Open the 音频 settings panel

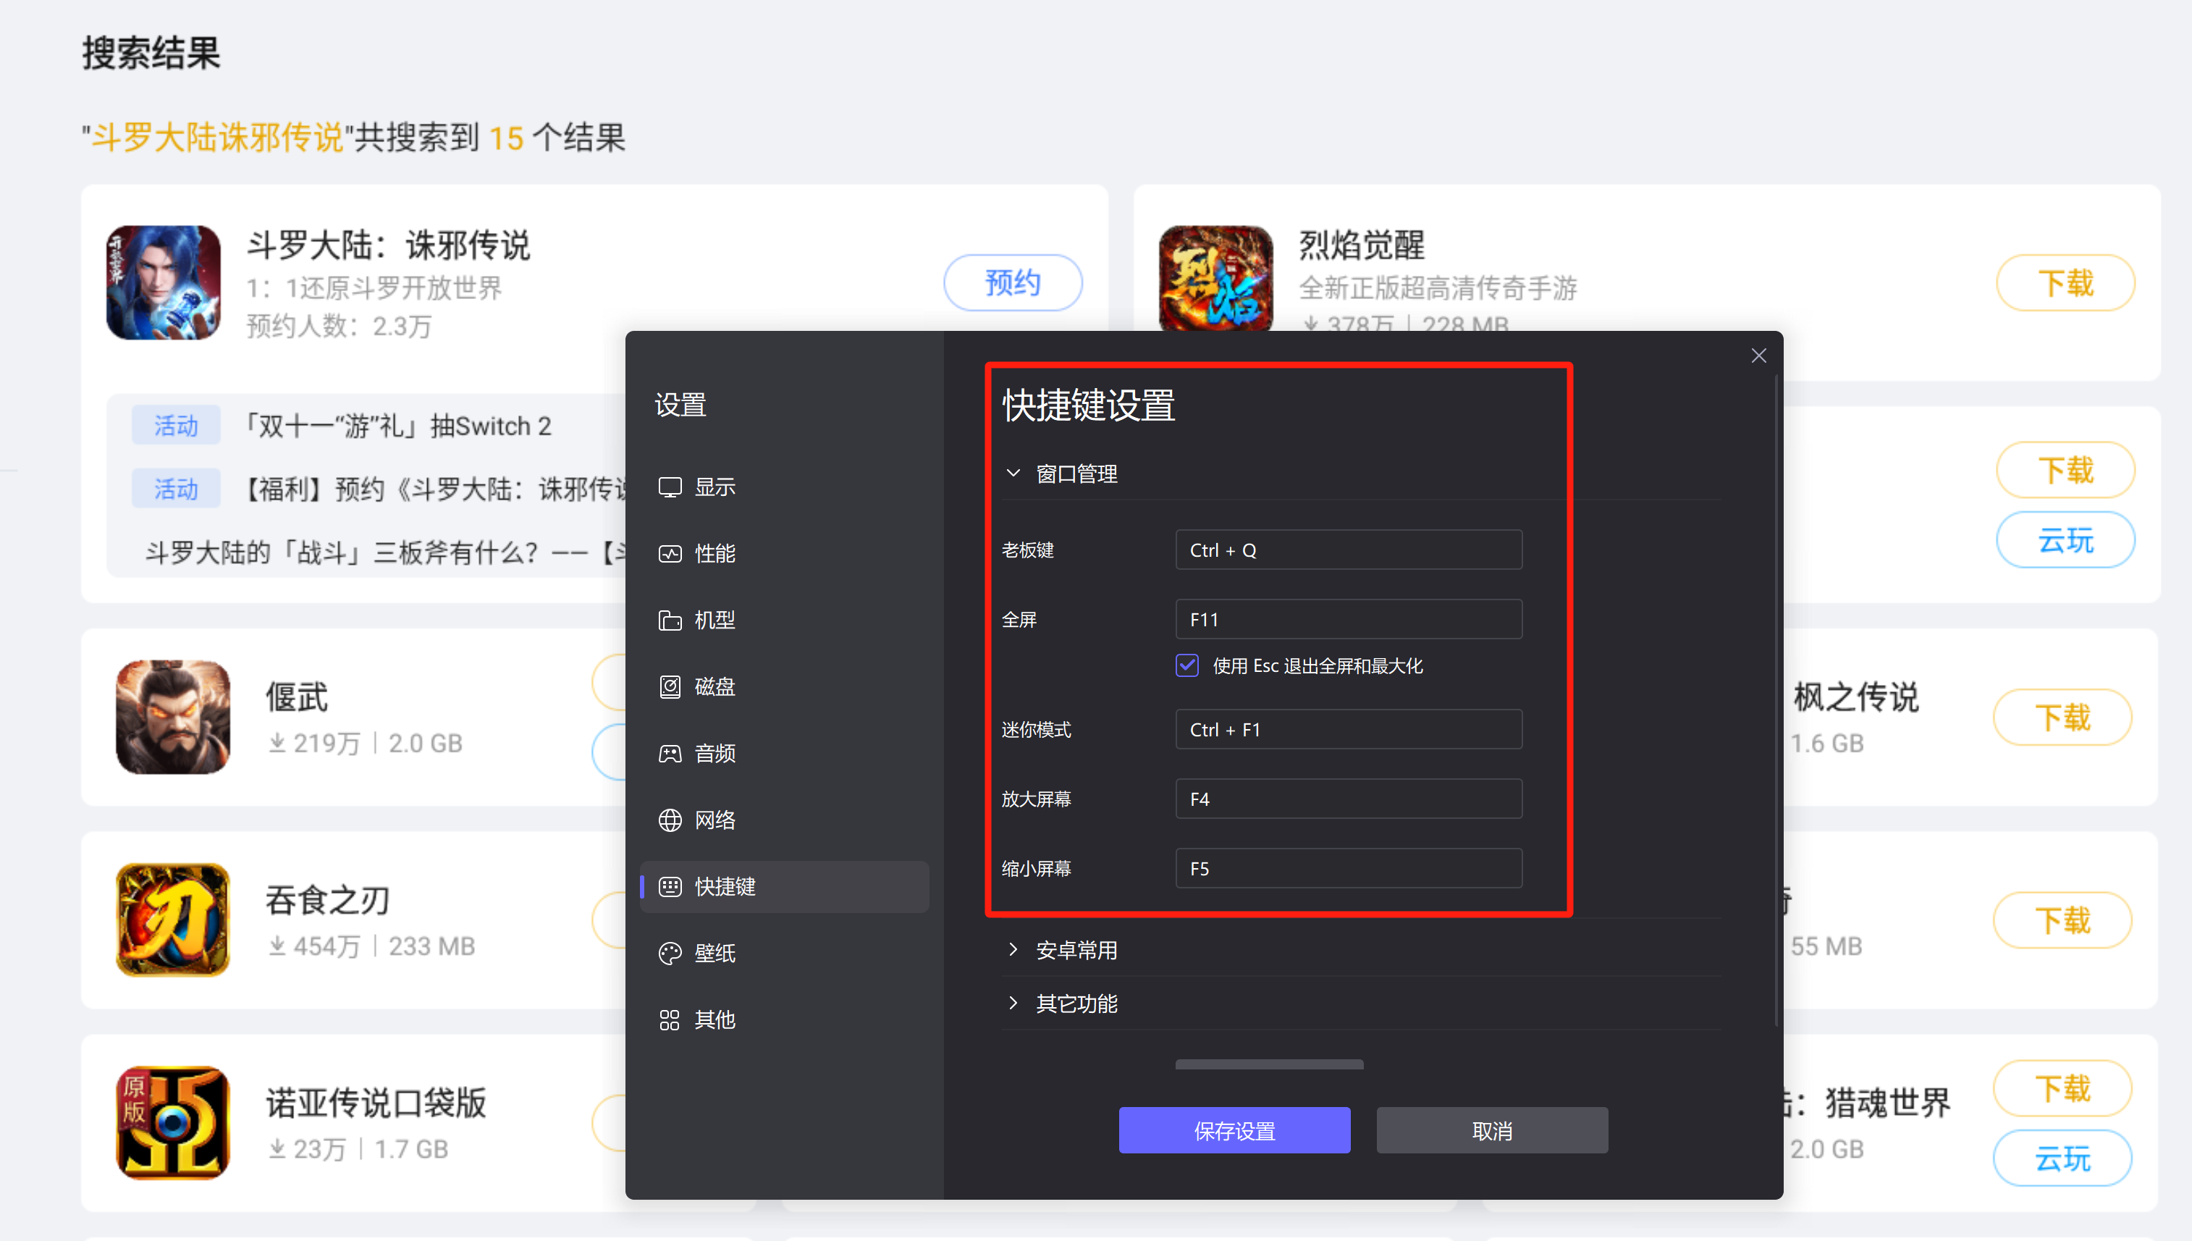point(714,752)
